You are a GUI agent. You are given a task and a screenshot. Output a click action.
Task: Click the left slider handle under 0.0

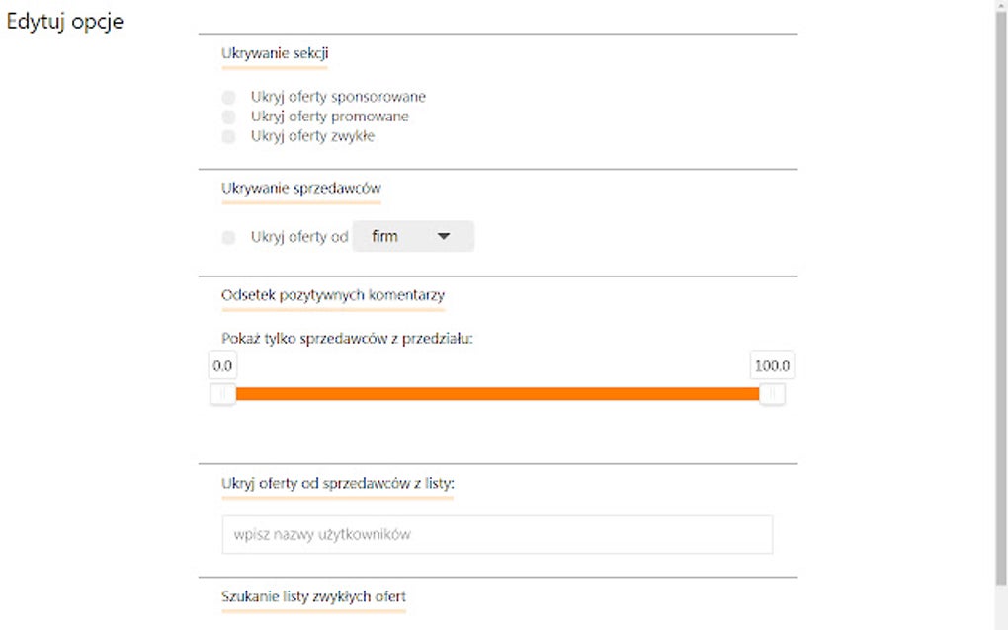[223, 394]
